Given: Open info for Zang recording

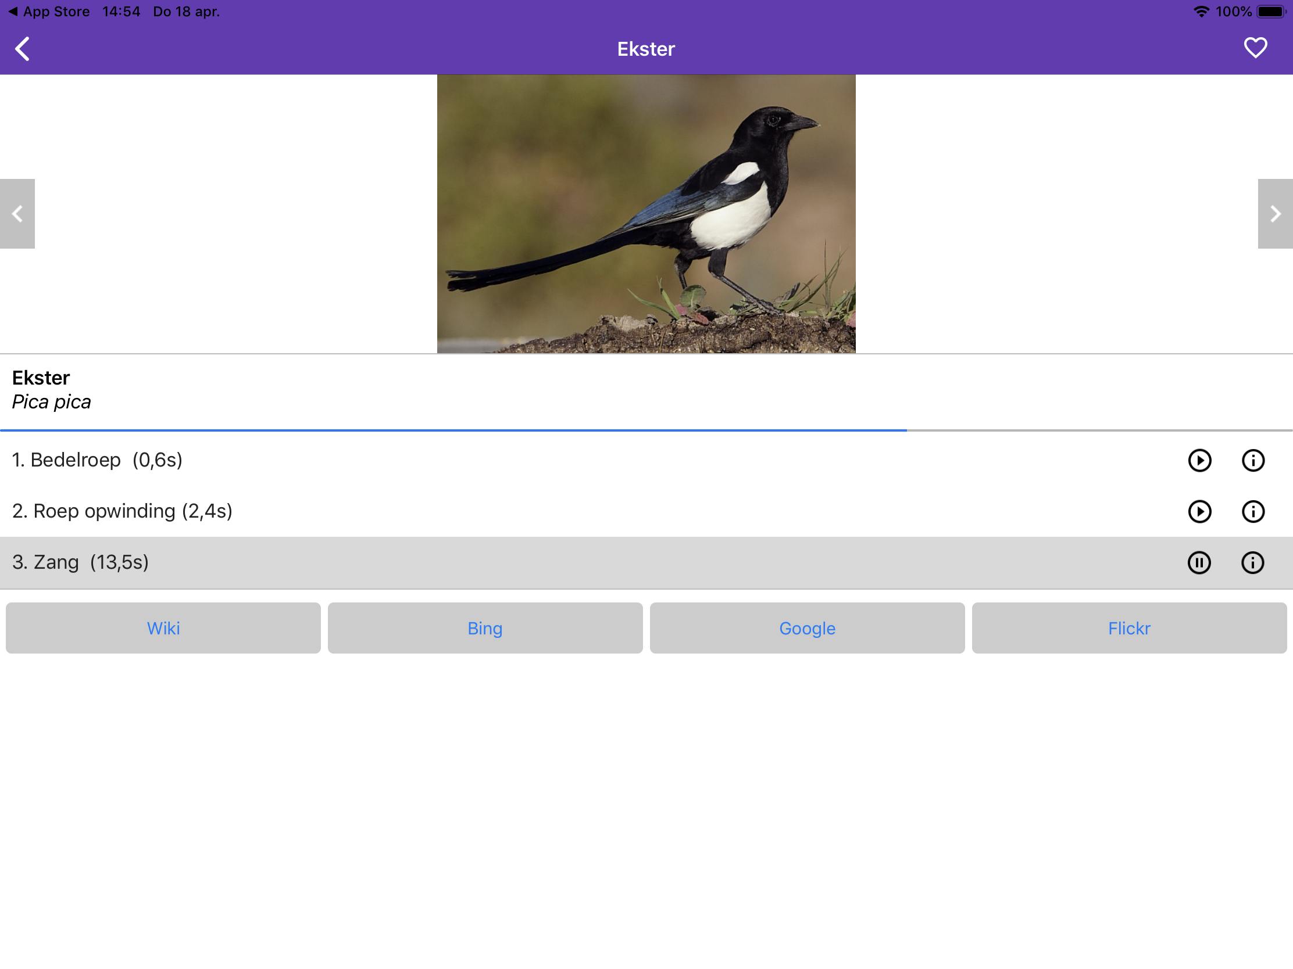Looking at the screenshot, I should click(1252, 562).
